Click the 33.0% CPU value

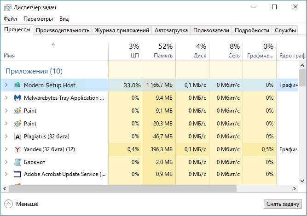pos(132,85)
